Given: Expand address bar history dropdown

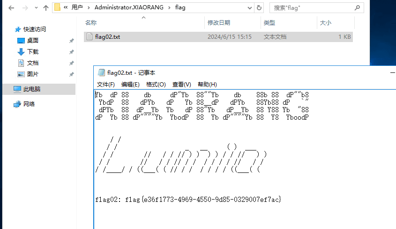Looking at the screenshot, I should pyautogui.click(x=249, y=8).
